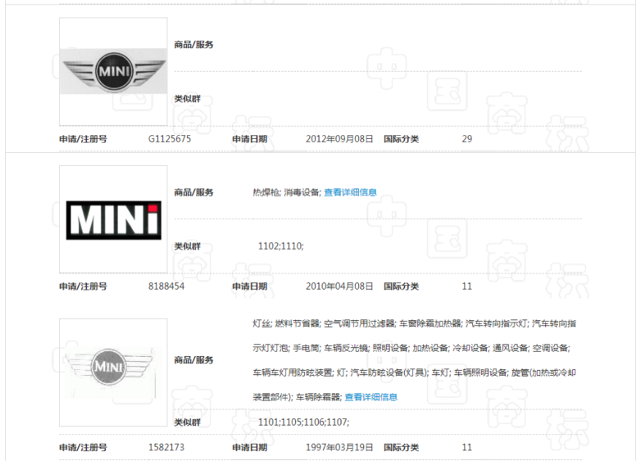
Task: Select application date 2010年04月08日
Action: pyautogui.click(x=339, y=287)
